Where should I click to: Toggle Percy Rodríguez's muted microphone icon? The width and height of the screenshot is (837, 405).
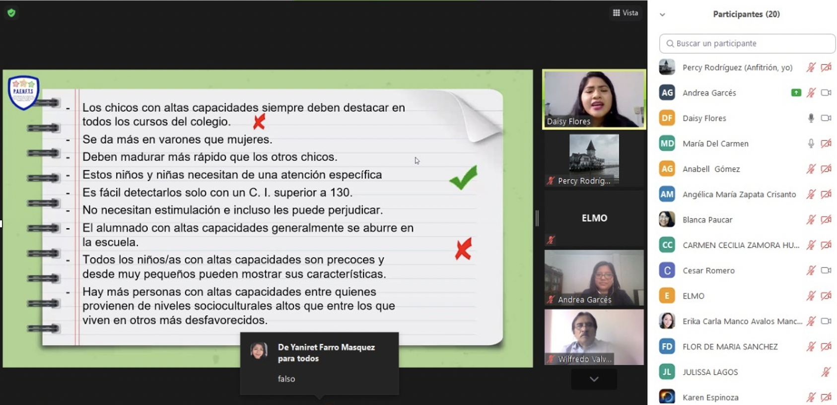811,67
